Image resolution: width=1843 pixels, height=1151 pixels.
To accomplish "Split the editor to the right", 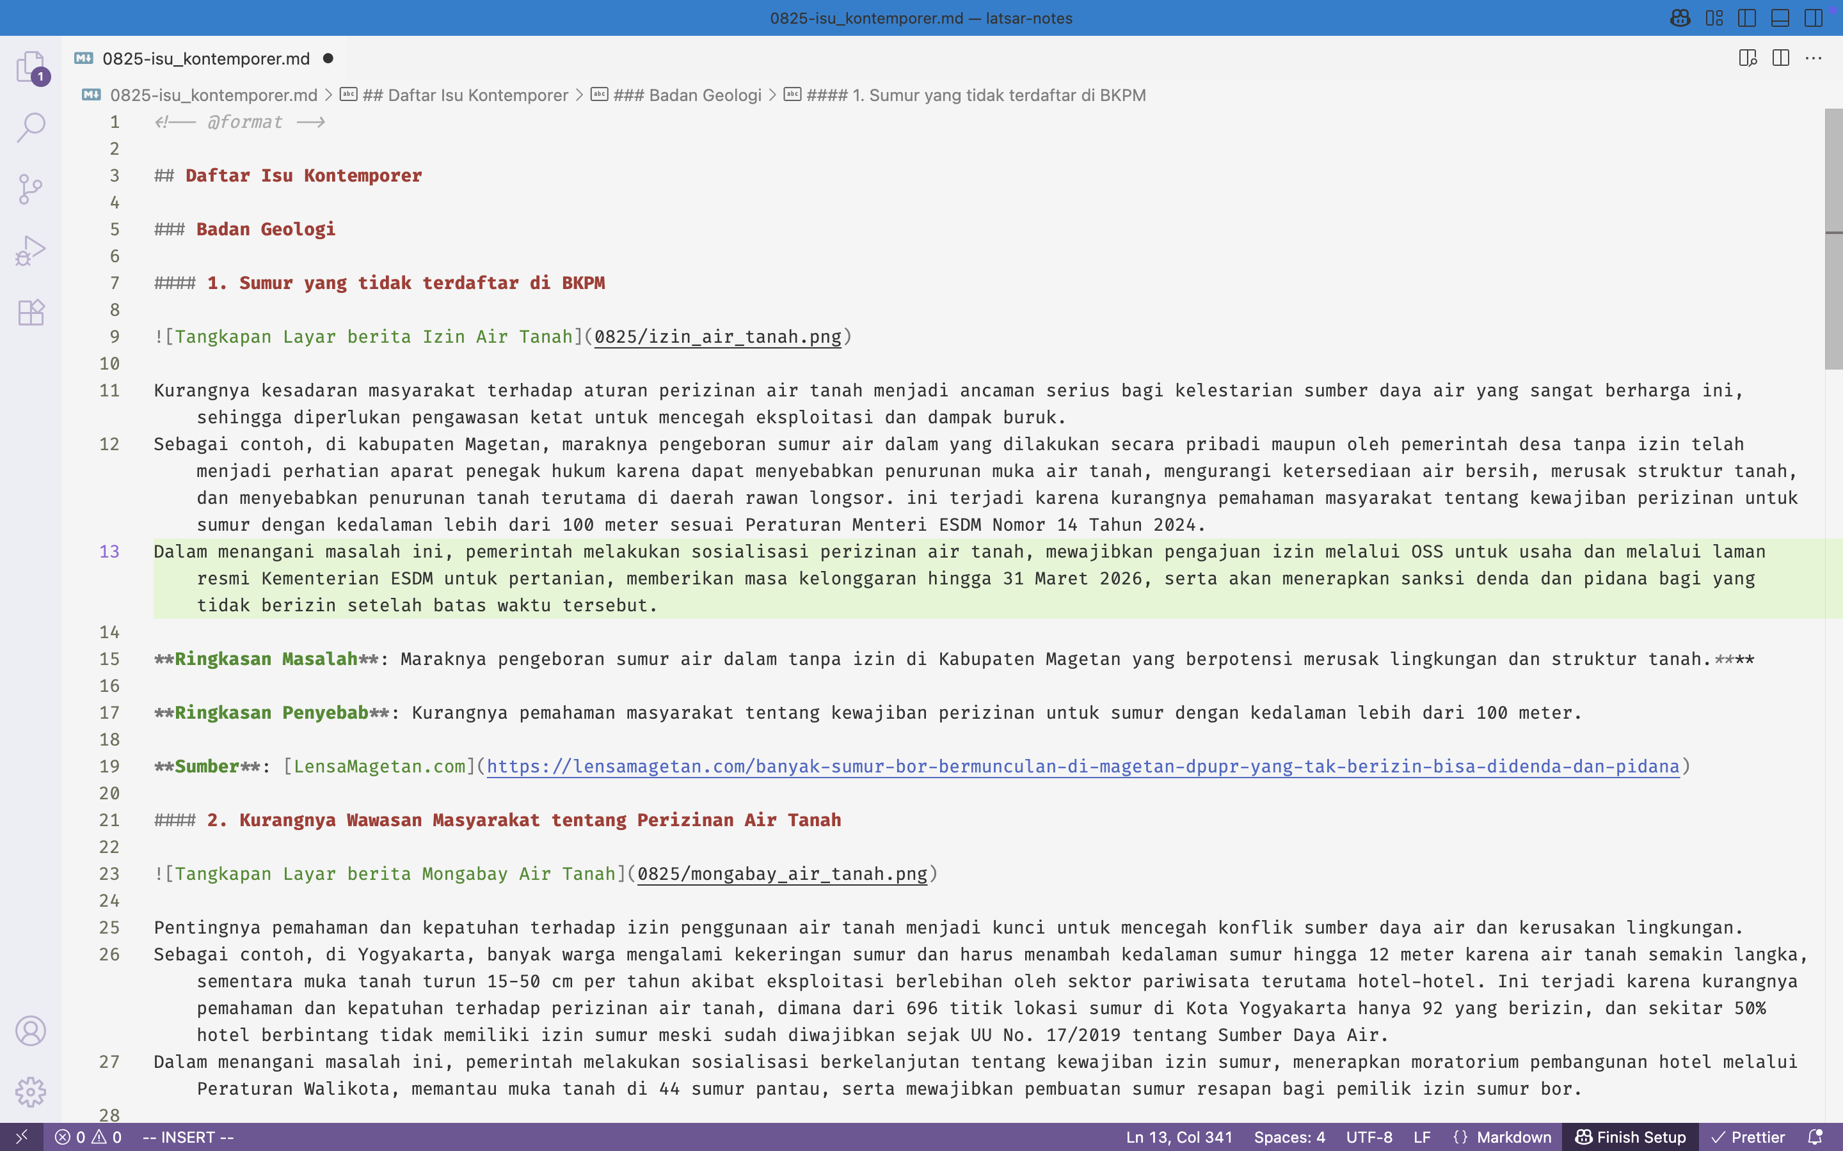I will (1780, 59).
